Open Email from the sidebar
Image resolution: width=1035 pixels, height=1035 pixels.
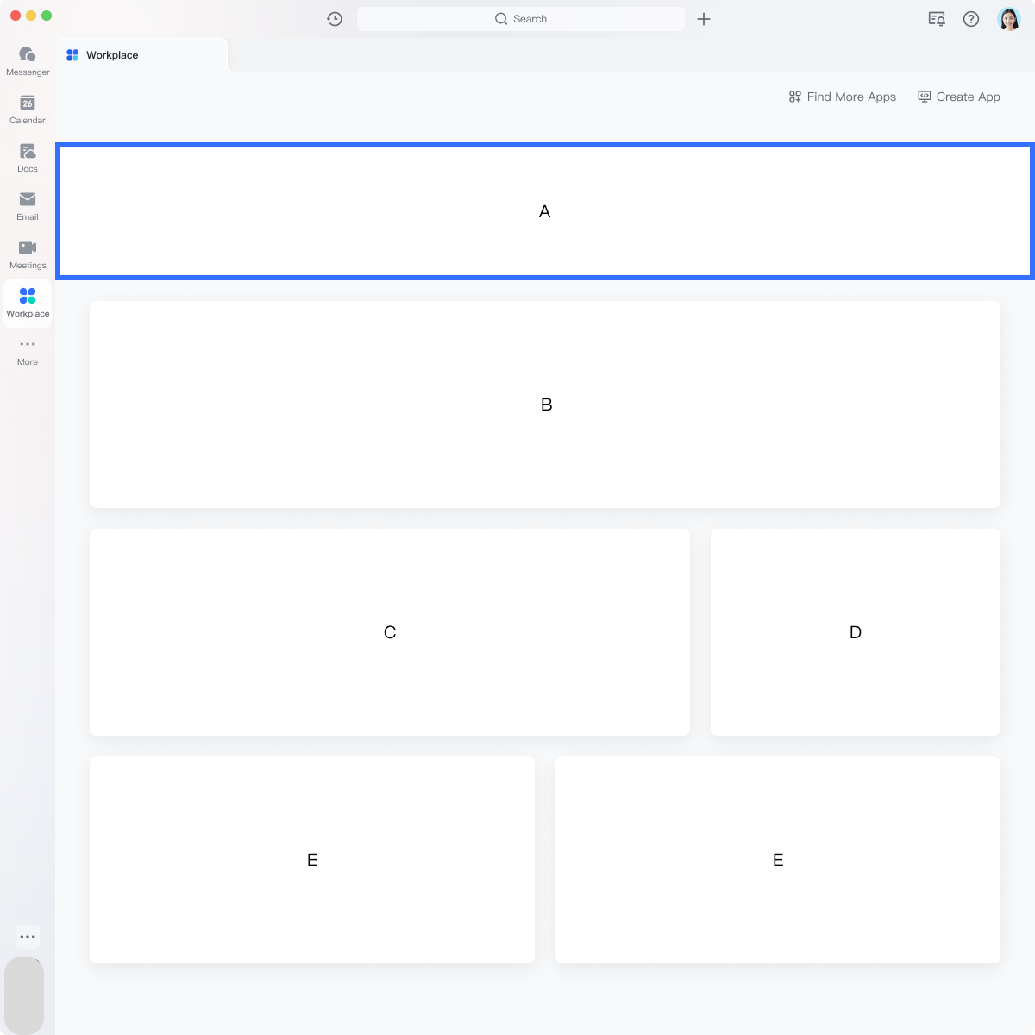pyautogui.click(x=28, y=205)
